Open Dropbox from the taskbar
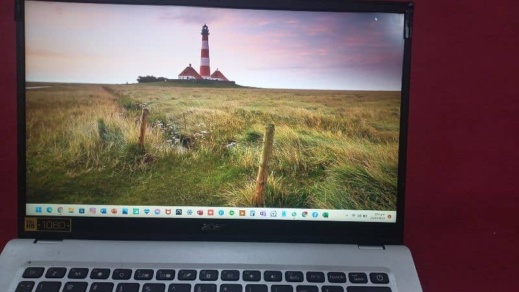This screenshot has height=292, width=519. pyautogui.click(x=147, y=212)
